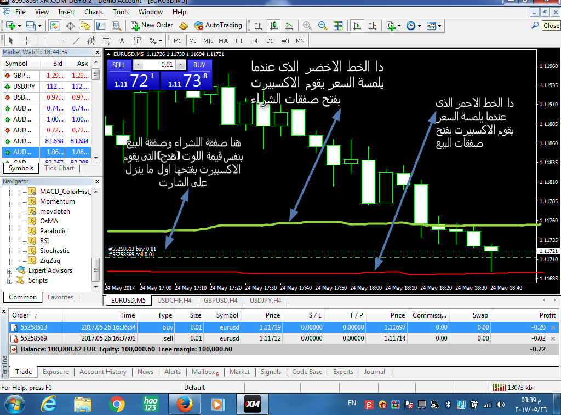Viewport: 561px width, 415px height.
Task: Zoom in on the chart
Action: (x=307, y=26)
